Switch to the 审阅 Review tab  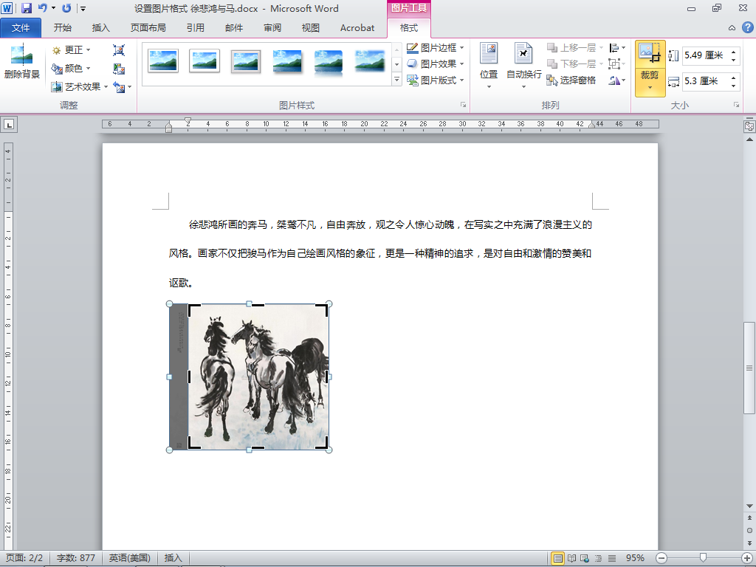[272, 28]
